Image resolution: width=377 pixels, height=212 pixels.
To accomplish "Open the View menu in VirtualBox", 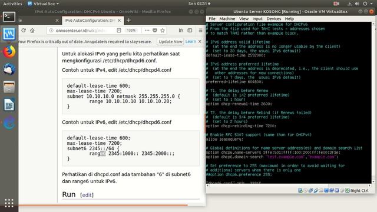I will coord(243,19).
